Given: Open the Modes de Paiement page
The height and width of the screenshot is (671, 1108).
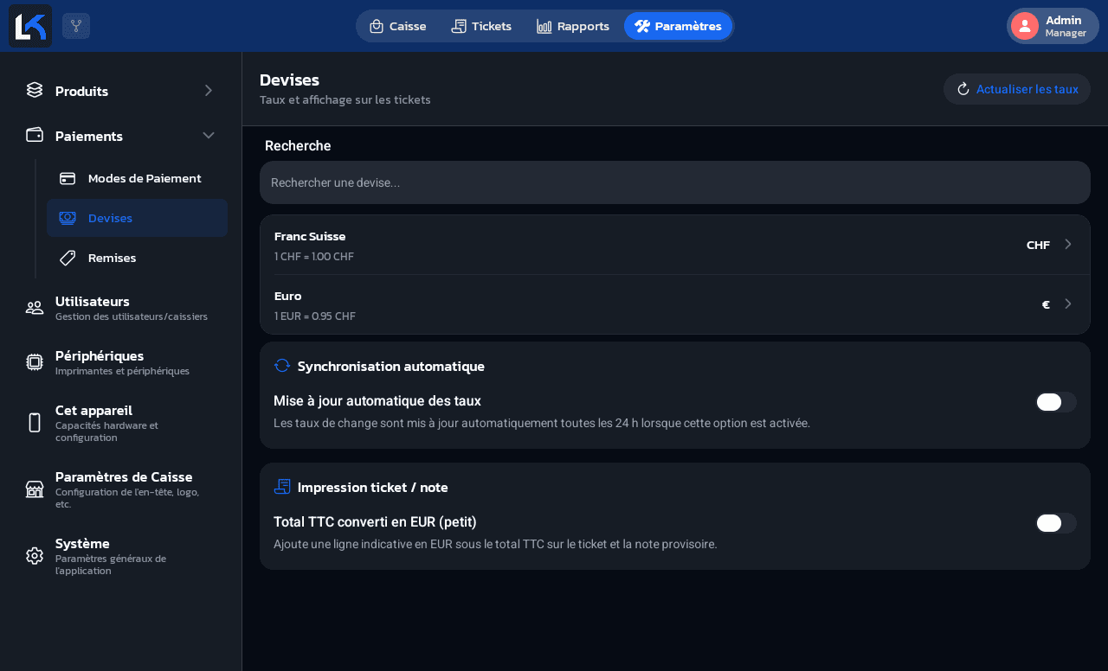Looking at the screenshot, I should pyautogui.click(x=137, y=178).
